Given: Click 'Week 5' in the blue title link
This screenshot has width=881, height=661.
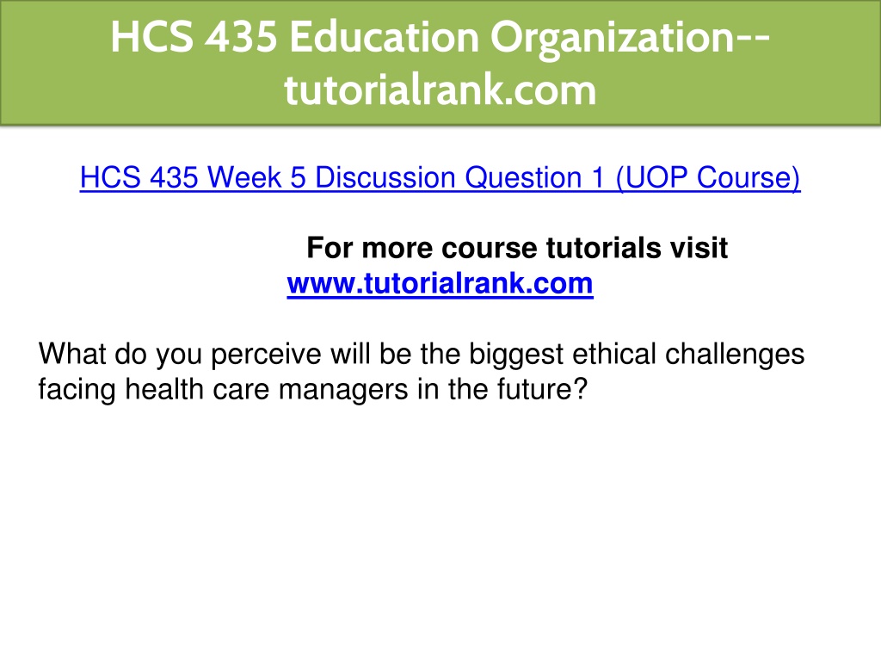Looking at the screenshot, I should point(256,178).
